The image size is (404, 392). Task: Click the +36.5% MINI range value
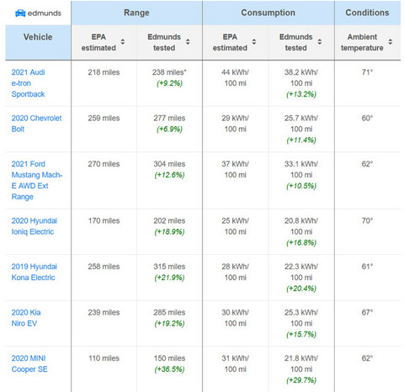pos(169,369)
